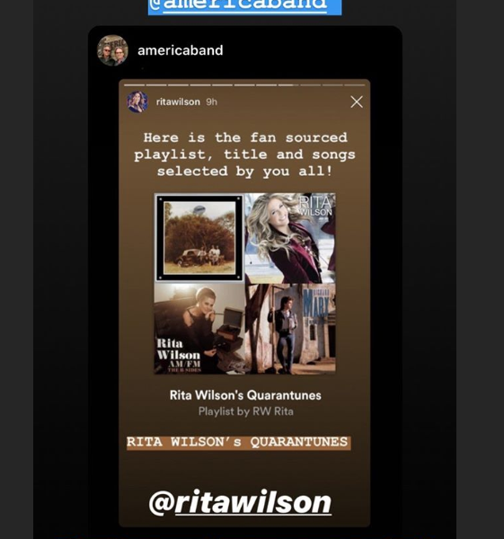Open the Rita Wilson AM/FM album cover
The width and height of the screenshot is (504, 539).
(199, 329)
